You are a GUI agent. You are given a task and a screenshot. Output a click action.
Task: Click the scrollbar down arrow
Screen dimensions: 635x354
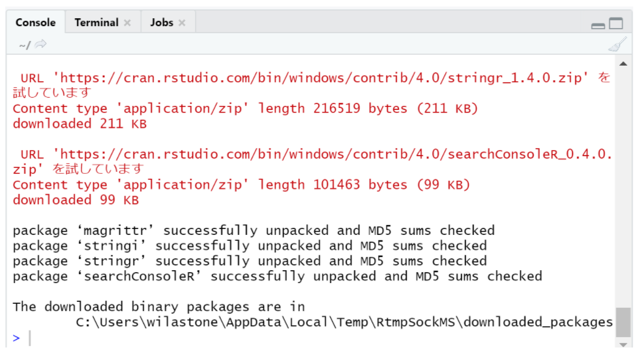(623, 345)
